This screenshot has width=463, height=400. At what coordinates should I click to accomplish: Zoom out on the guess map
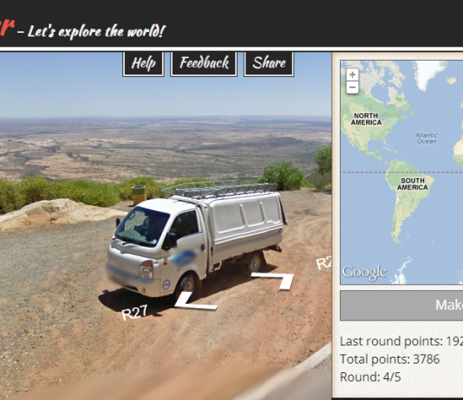click(x=352, y=87)
